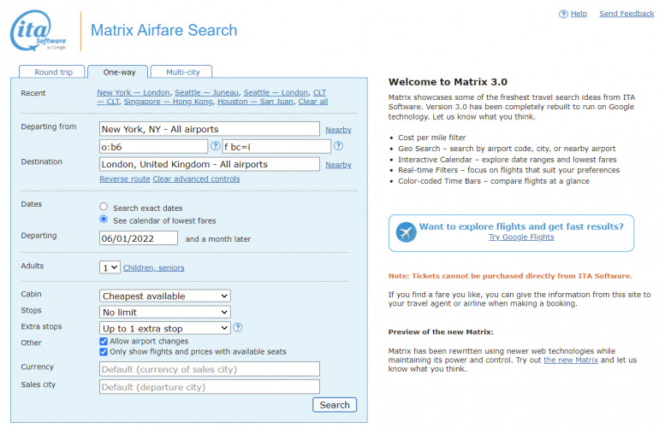Toggle Only show flights with available seats
This screenshot has width=659, height=428.
click(x=104, y=351)
